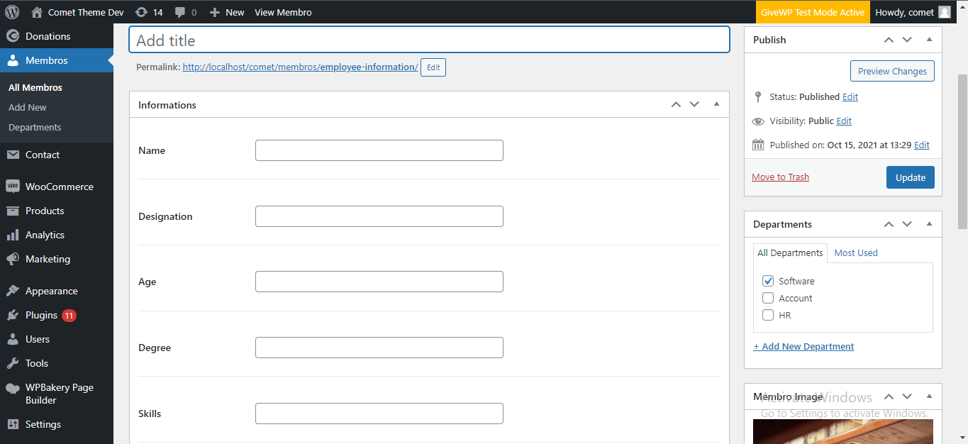
Task: Click GiveWP Test Mode Active notice
Action: pyautogui.click(x=813, y=12)
